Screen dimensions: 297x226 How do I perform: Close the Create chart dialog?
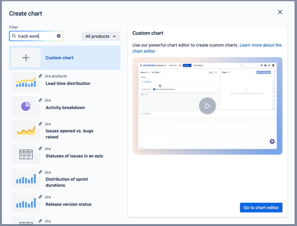click(x=280, y=12)
